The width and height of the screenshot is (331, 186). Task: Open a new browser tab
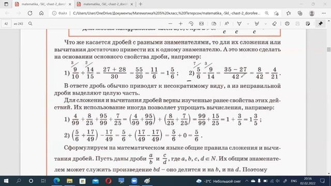click(x=140, y=4)
